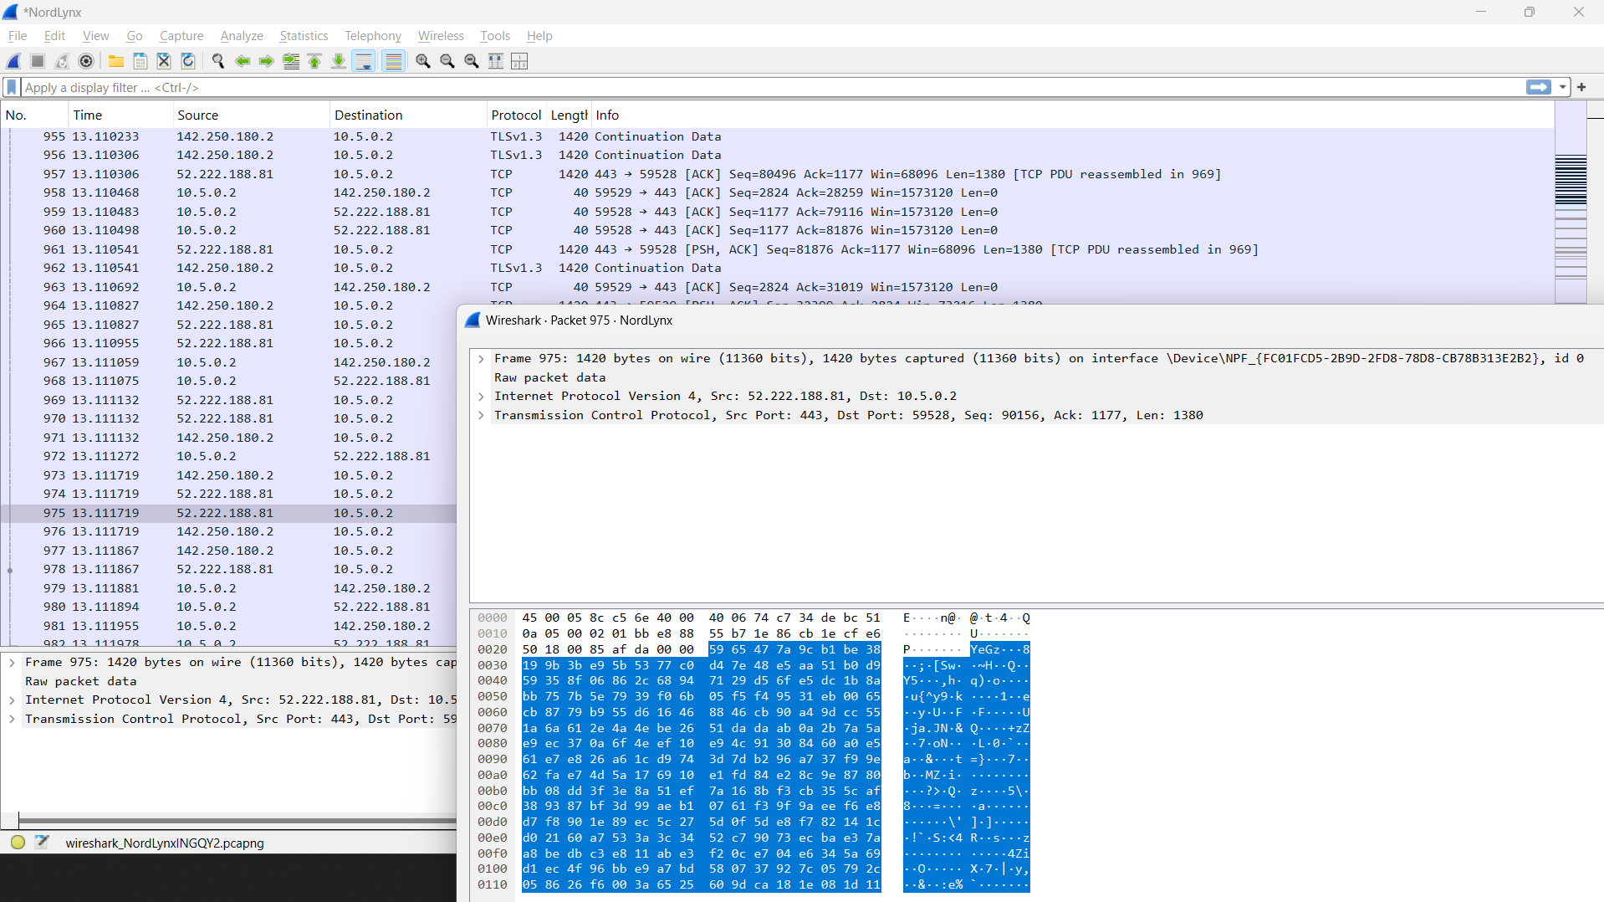Find a packet with magnifier icon

coord(218,61)
